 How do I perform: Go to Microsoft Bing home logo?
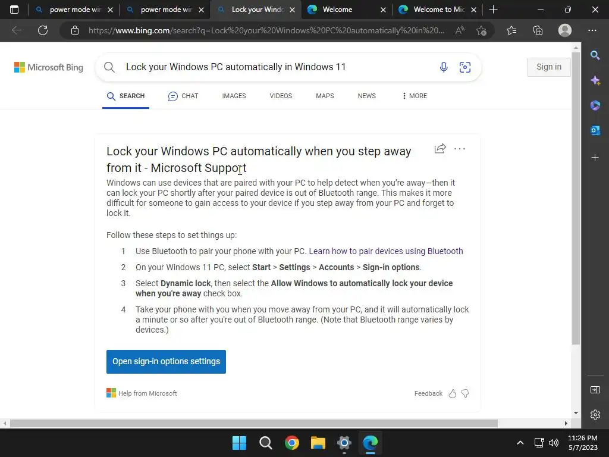[49, 67]
